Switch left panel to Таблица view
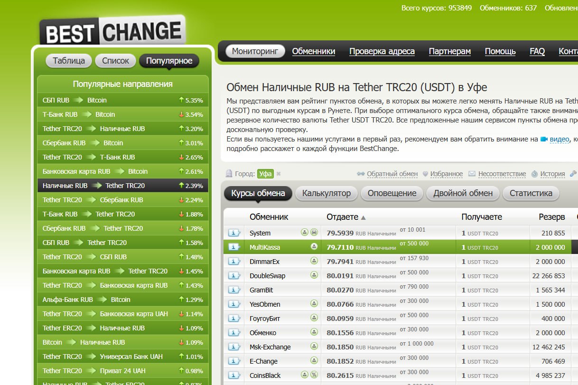 tap(69, 61)
